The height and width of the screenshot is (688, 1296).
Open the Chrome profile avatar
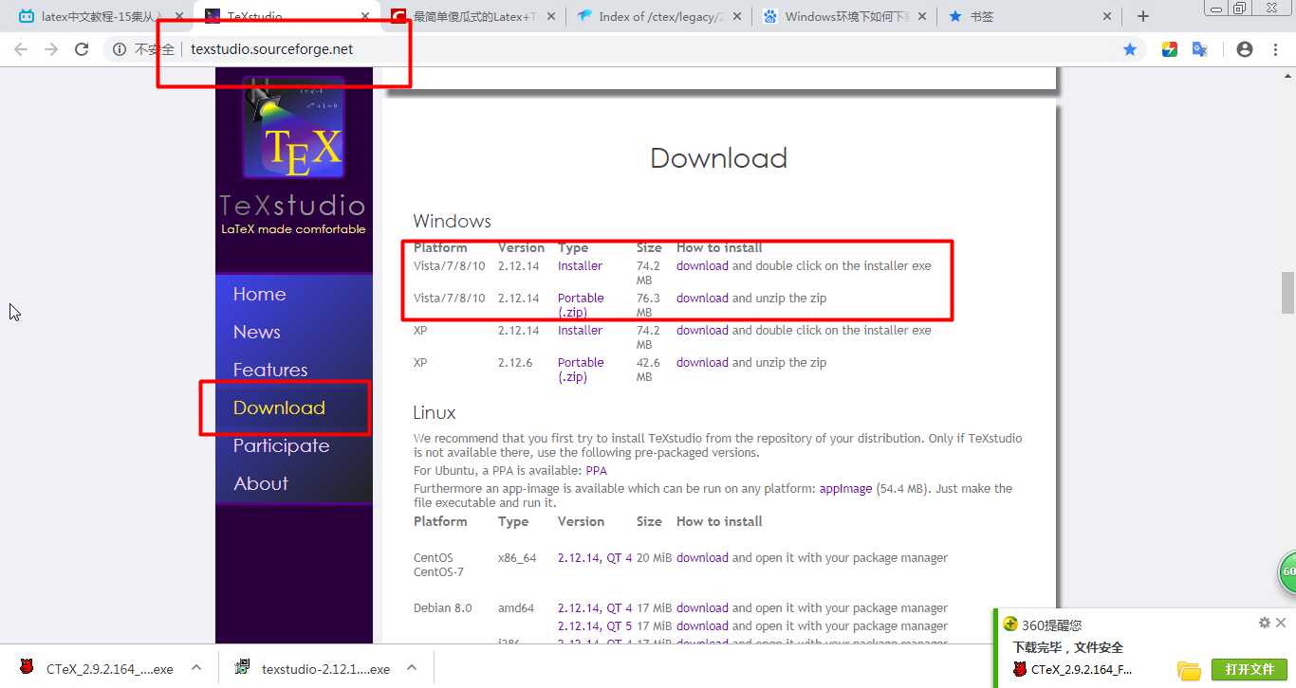[1245, 49]
